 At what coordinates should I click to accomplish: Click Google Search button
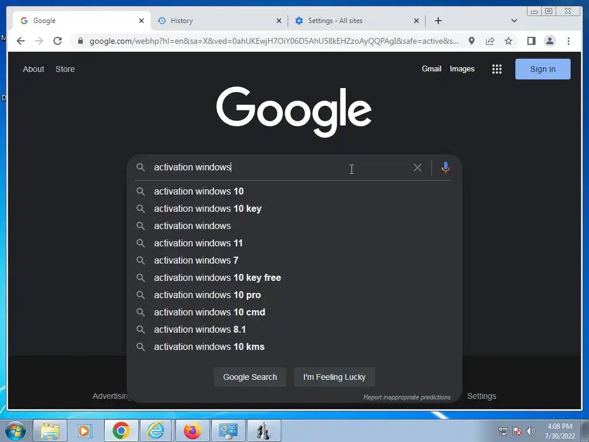pyautogui.click(x=250, y=377)
